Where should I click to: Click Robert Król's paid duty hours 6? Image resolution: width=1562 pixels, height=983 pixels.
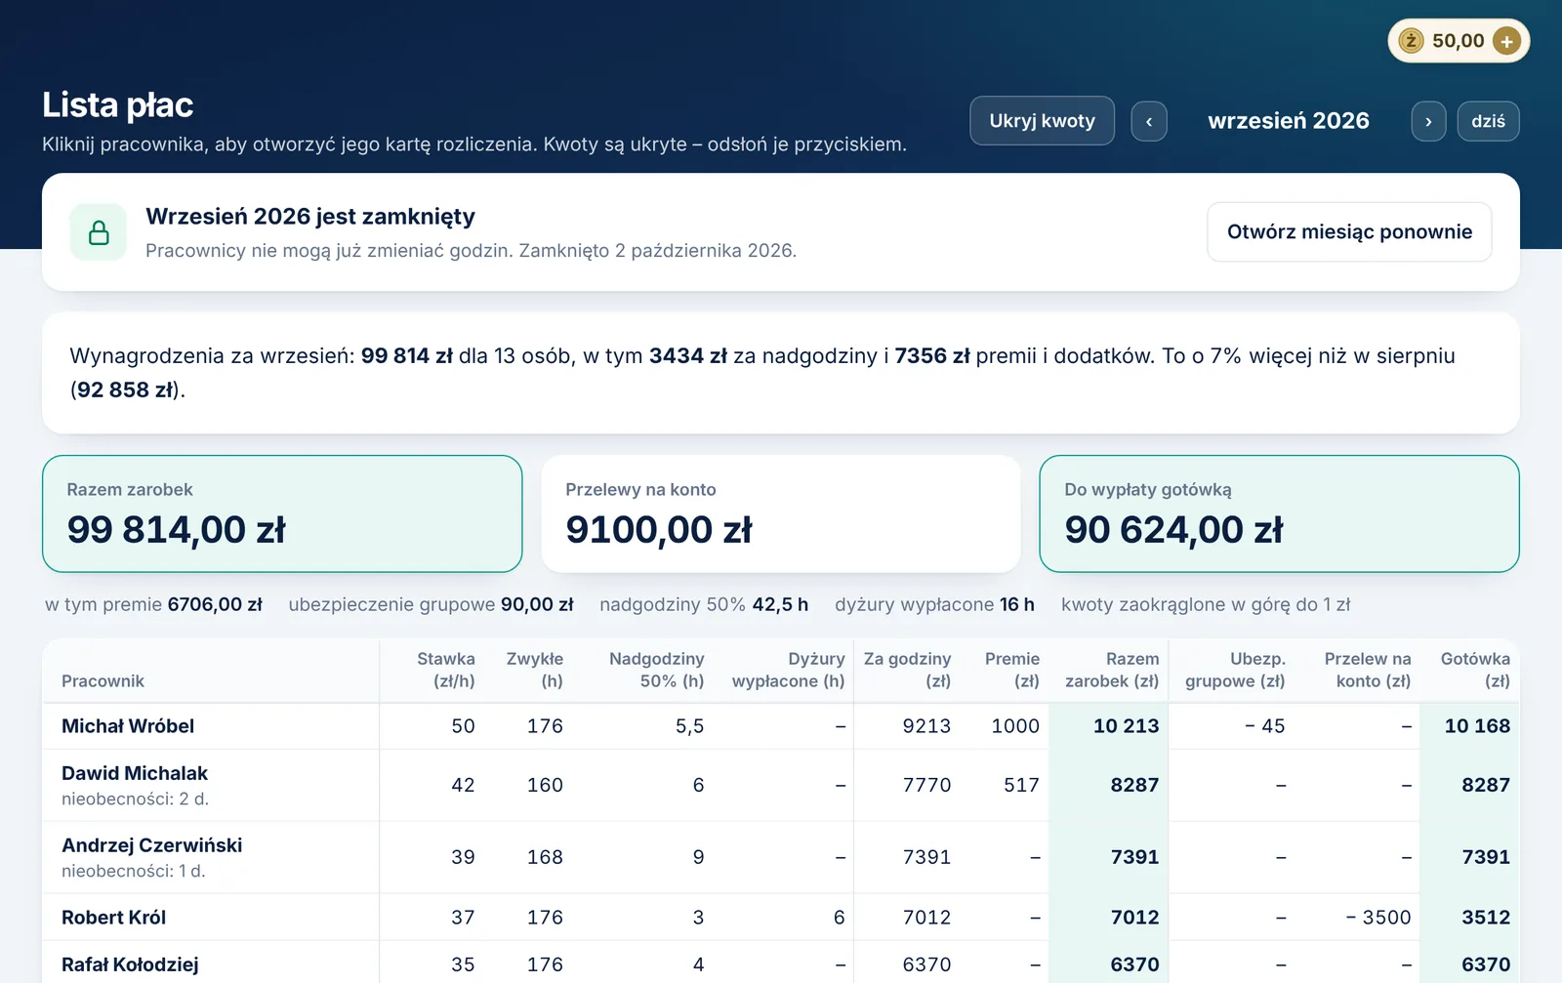839,918
